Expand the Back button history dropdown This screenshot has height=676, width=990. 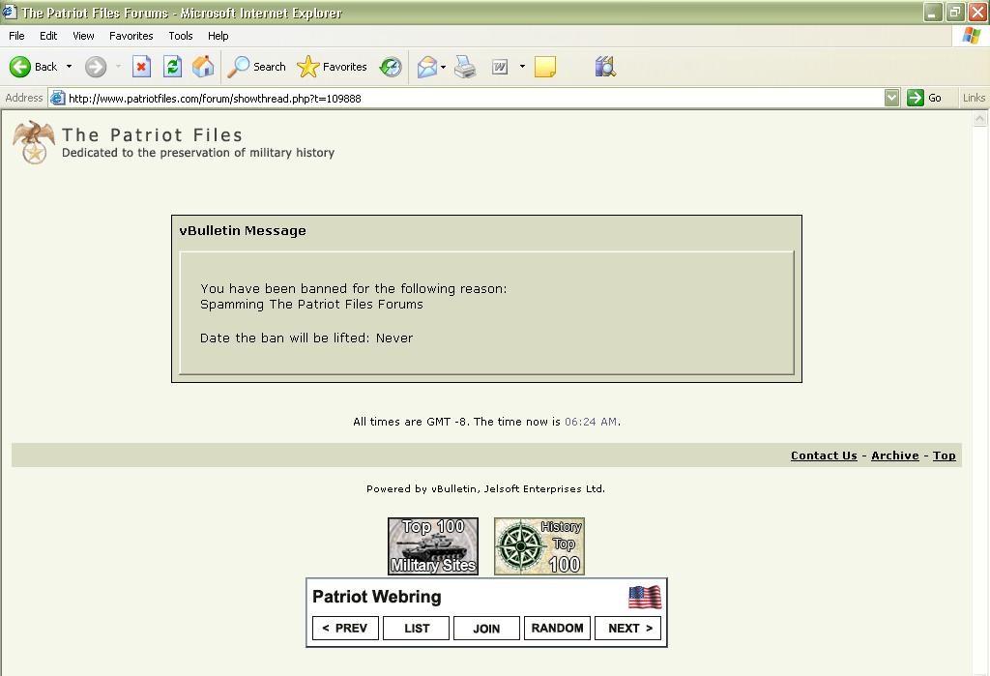click(69, 67)
